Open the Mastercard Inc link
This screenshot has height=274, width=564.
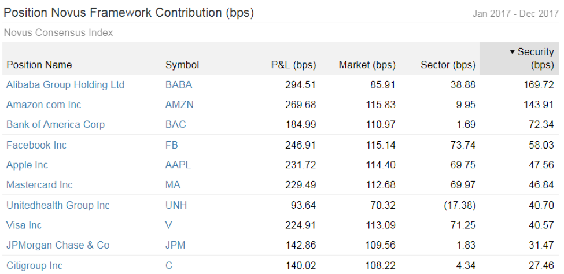(x=39, y=185)
